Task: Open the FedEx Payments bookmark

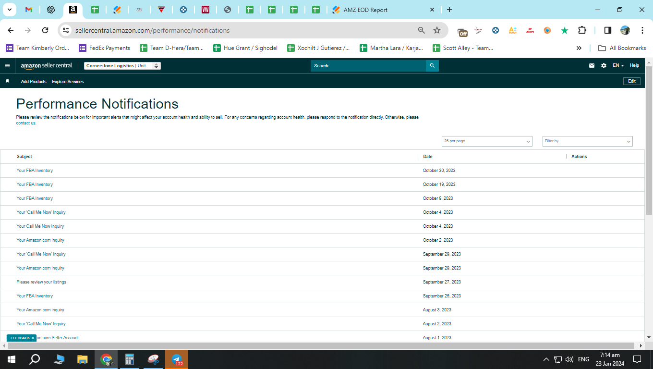Action: pyautogui.click(x=105, y=48)
